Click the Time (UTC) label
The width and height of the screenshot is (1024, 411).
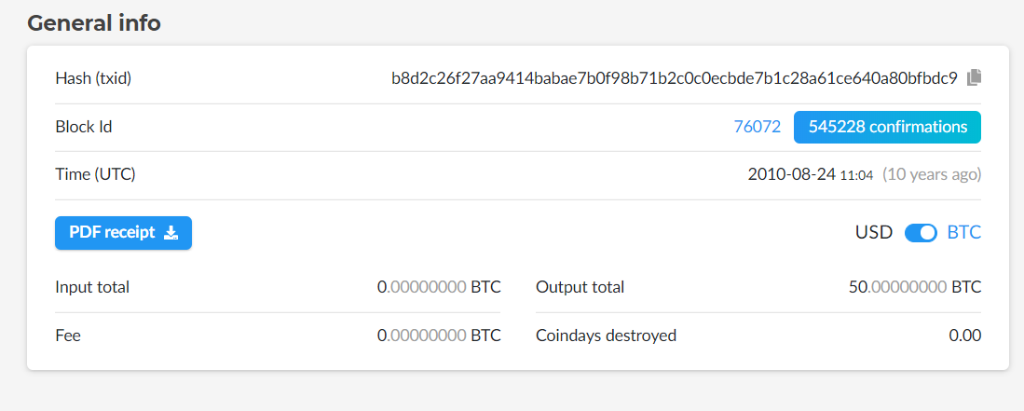click(x=95, y=174)
